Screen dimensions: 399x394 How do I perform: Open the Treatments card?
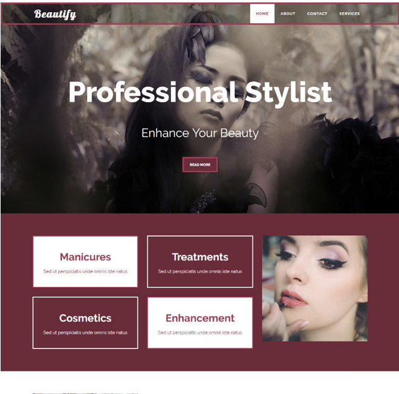[200, 261]
